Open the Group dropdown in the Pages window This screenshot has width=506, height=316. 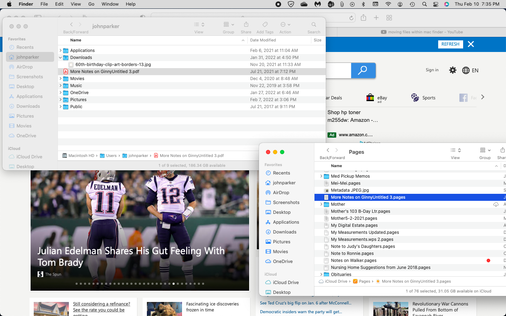pyautogui.click(x=485, y=150)
